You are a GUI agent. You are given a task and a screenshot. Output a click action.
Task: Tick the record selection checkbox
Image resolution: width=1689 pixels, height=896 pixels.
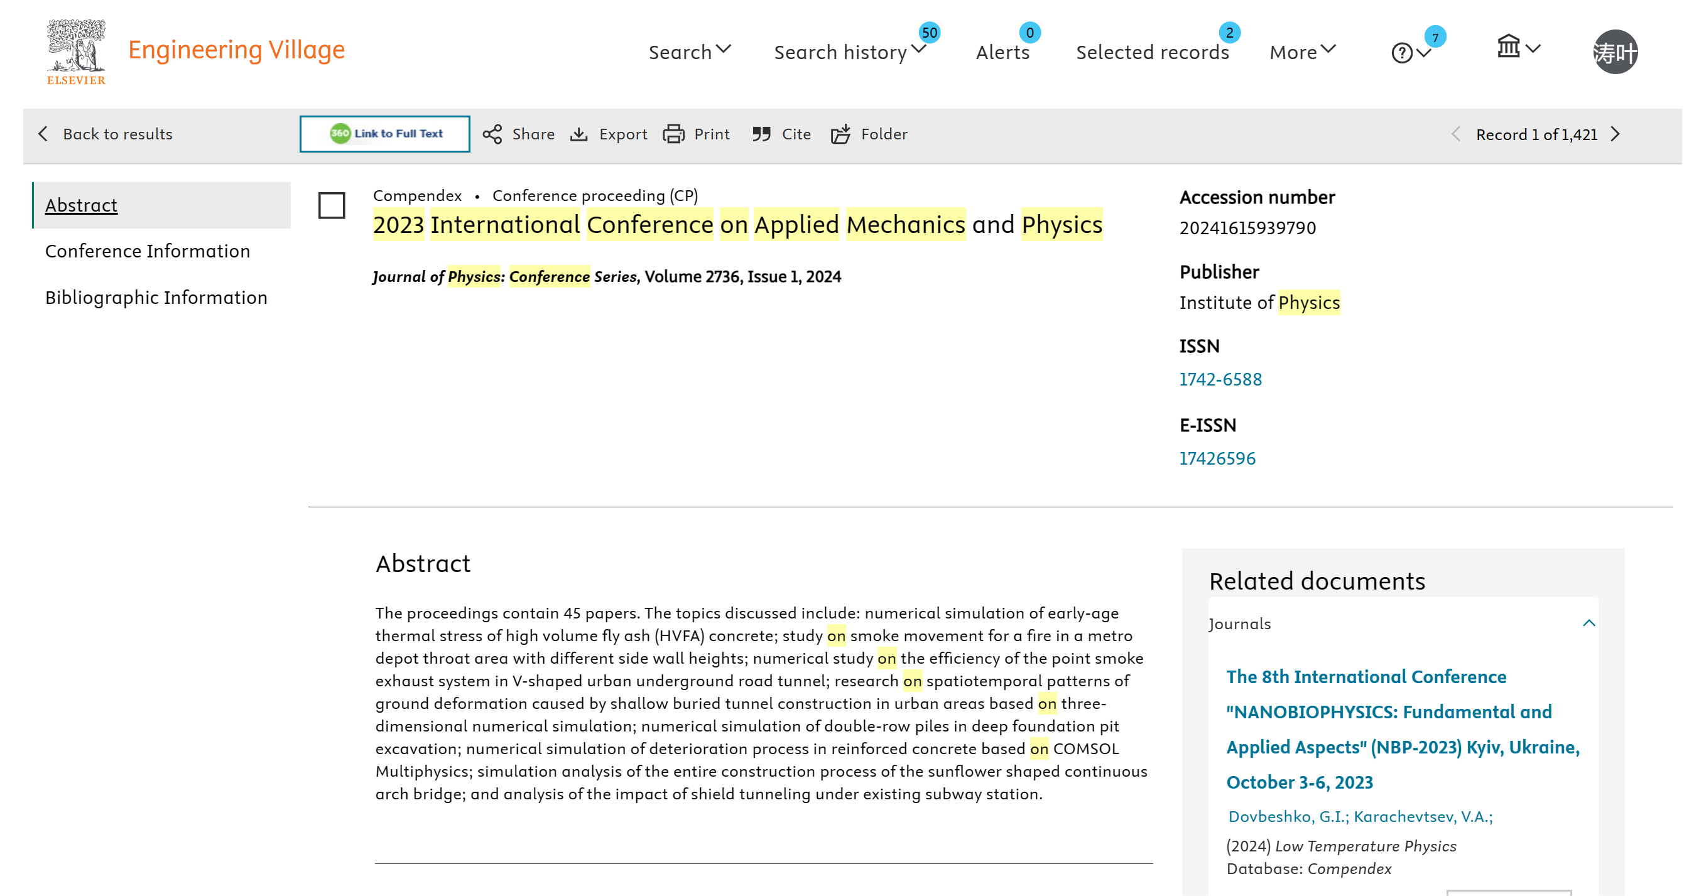click(332, 205)
